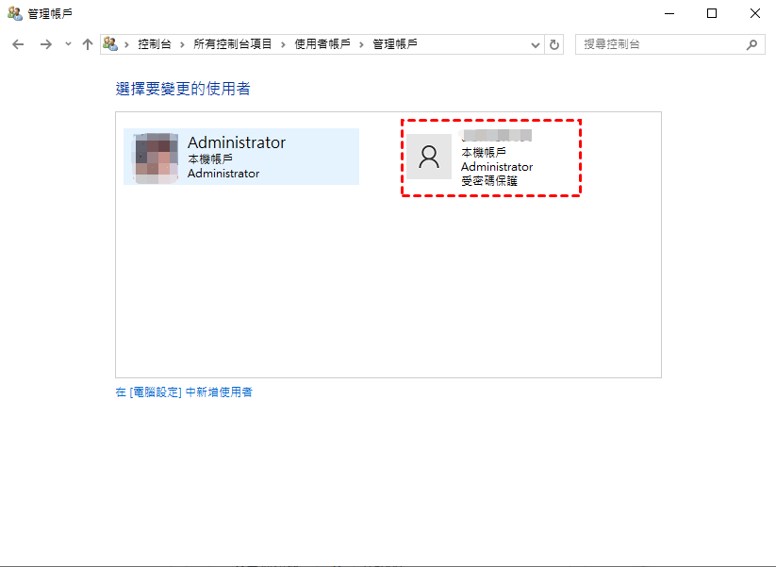This screenshot has height=567, width=776.
Task: Click the 管理帳戶 breadcrumb item
Action: (395, 44)
